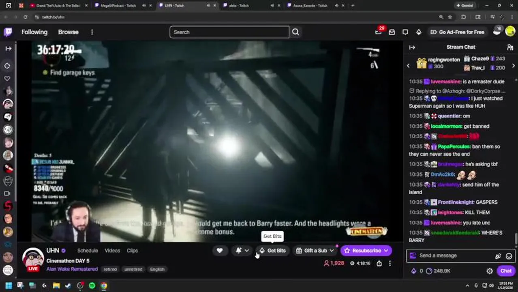Click the English language tag
This screenshot has height=292, width=518.
click(157, 269)
